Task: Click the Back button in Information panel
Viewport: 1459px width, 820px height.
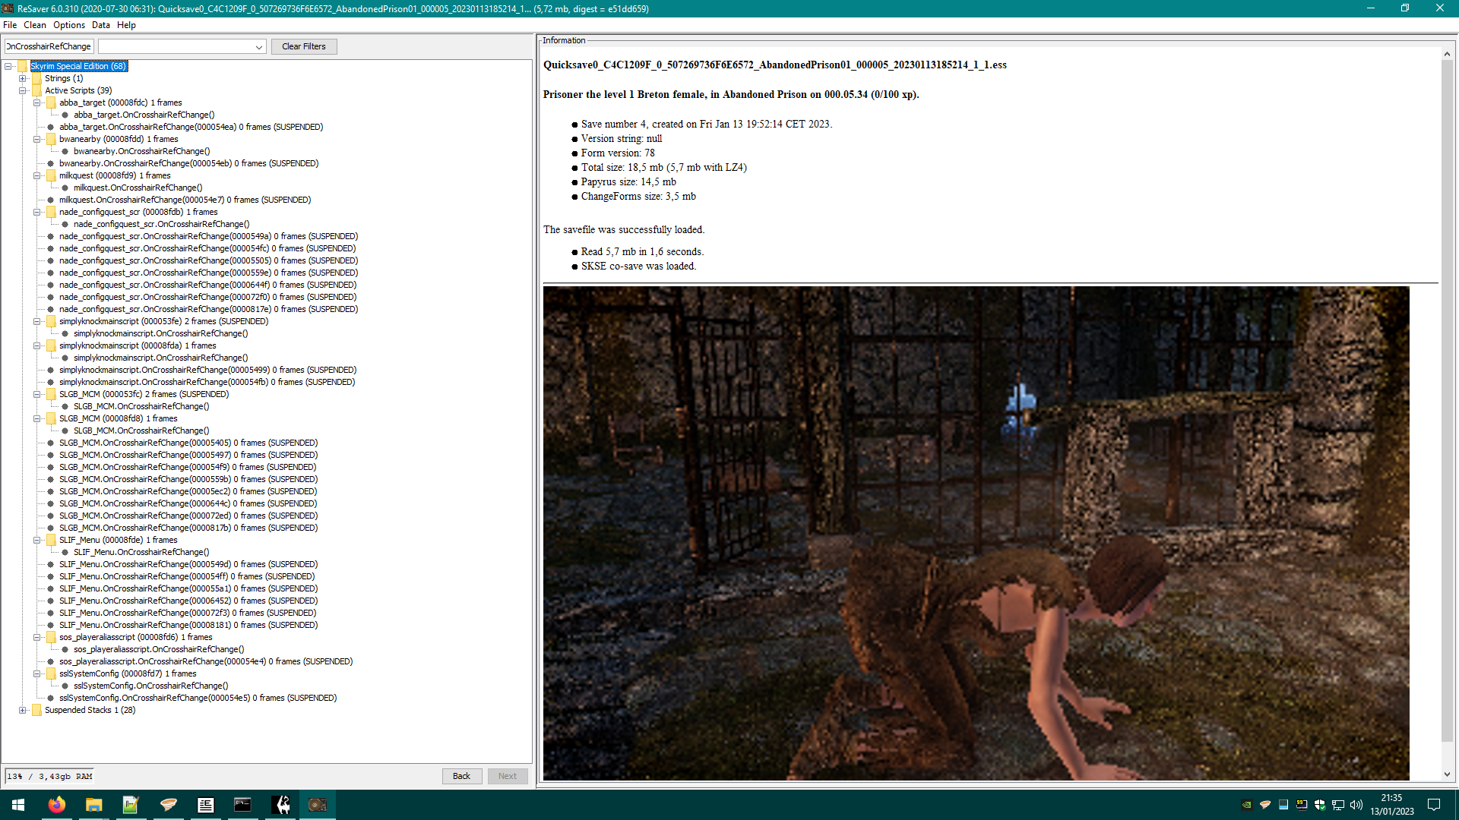Action: click(x=462, y=776)
